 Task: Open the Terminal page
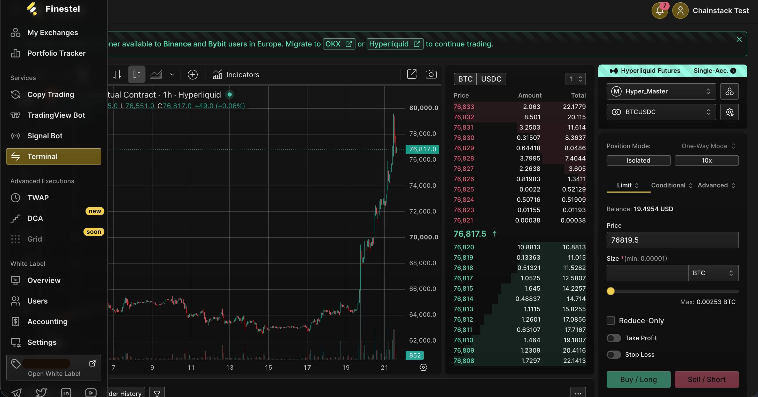click(53, 156)
